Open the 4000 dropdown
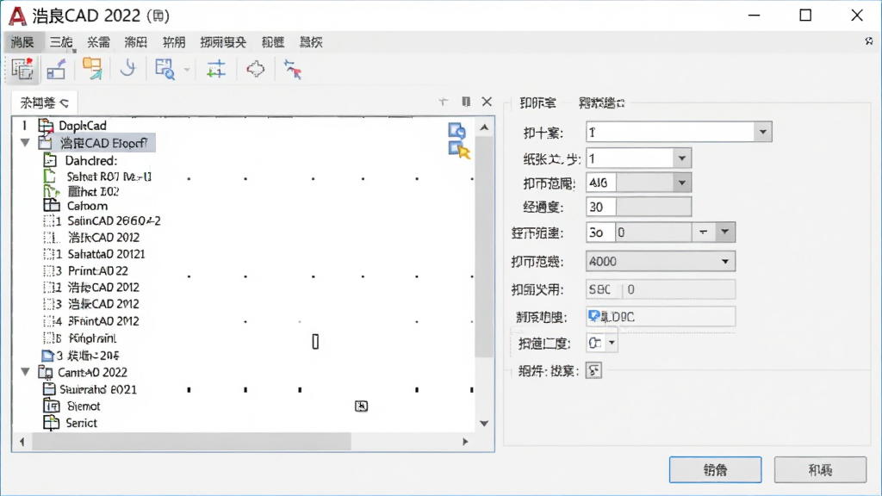This screenshot has height=496, width=882. pos(661,262)
